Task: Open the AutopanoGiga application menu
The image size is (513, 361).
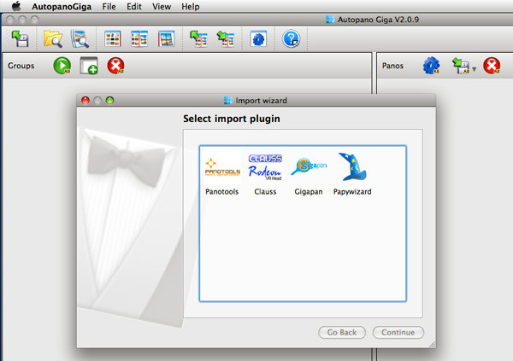Action: 62,7
